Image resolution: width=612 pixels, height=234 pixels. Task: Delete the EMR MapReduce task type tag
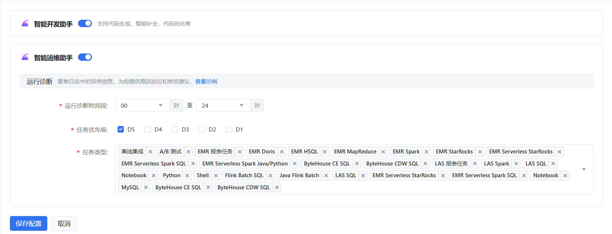[383, 152]
